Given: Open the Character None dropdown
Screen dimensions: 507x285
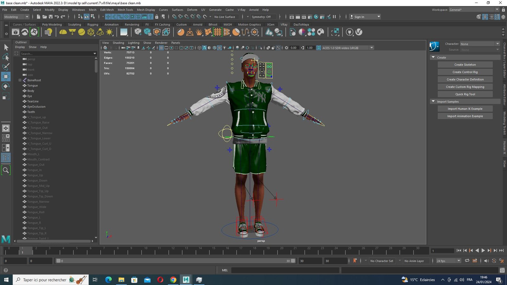Looking at the screenshot, I should click(480, 44).
